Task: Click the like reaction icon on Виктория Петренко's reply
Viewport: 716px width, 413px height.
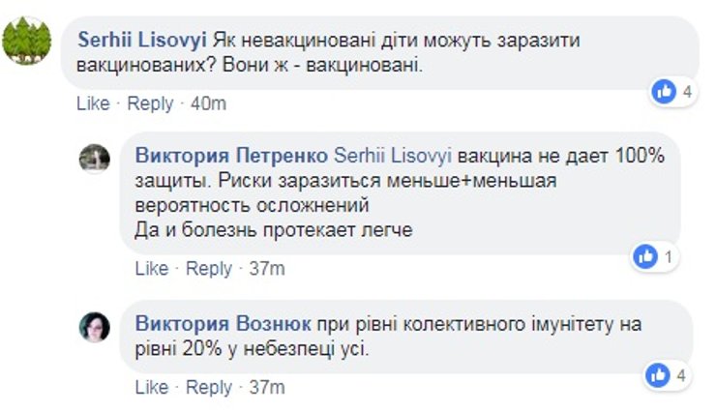Action: click(x=645, y=256)
